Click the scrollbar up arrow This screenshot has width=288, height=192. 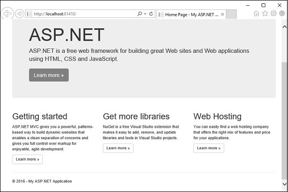click(x=283, y=26)
